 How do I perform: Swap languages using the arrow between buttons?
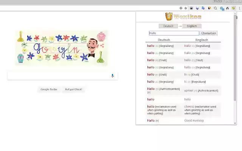coord(180,26)
